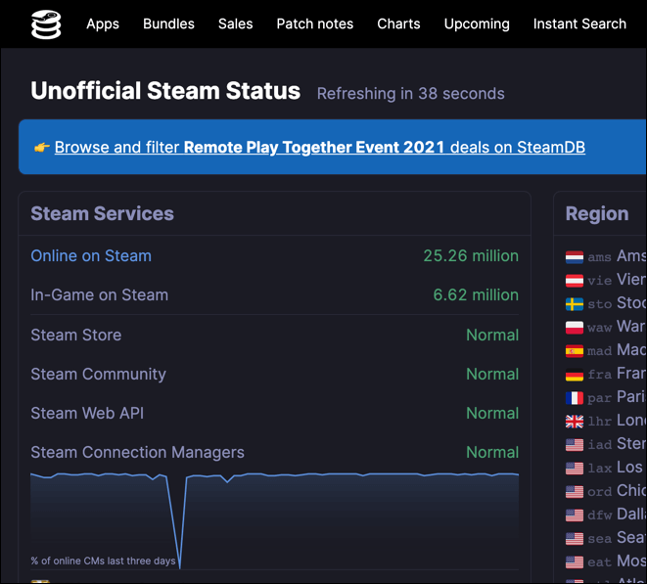
Task: Click the pointing hand emoji in the banner
Action: (42, 148)
